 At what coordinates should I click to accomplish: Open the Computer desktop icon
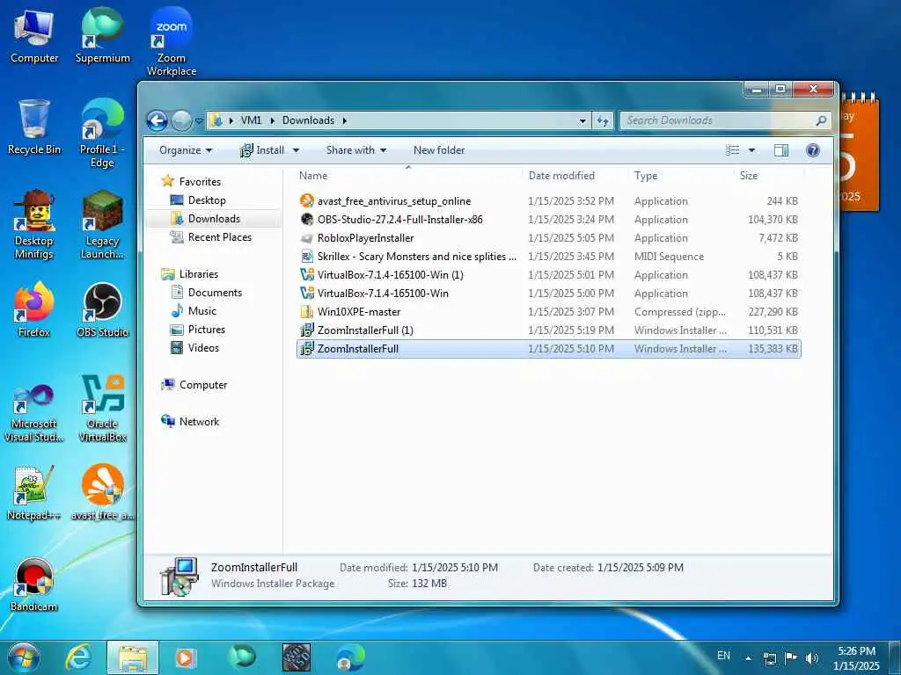coord(34,35)
